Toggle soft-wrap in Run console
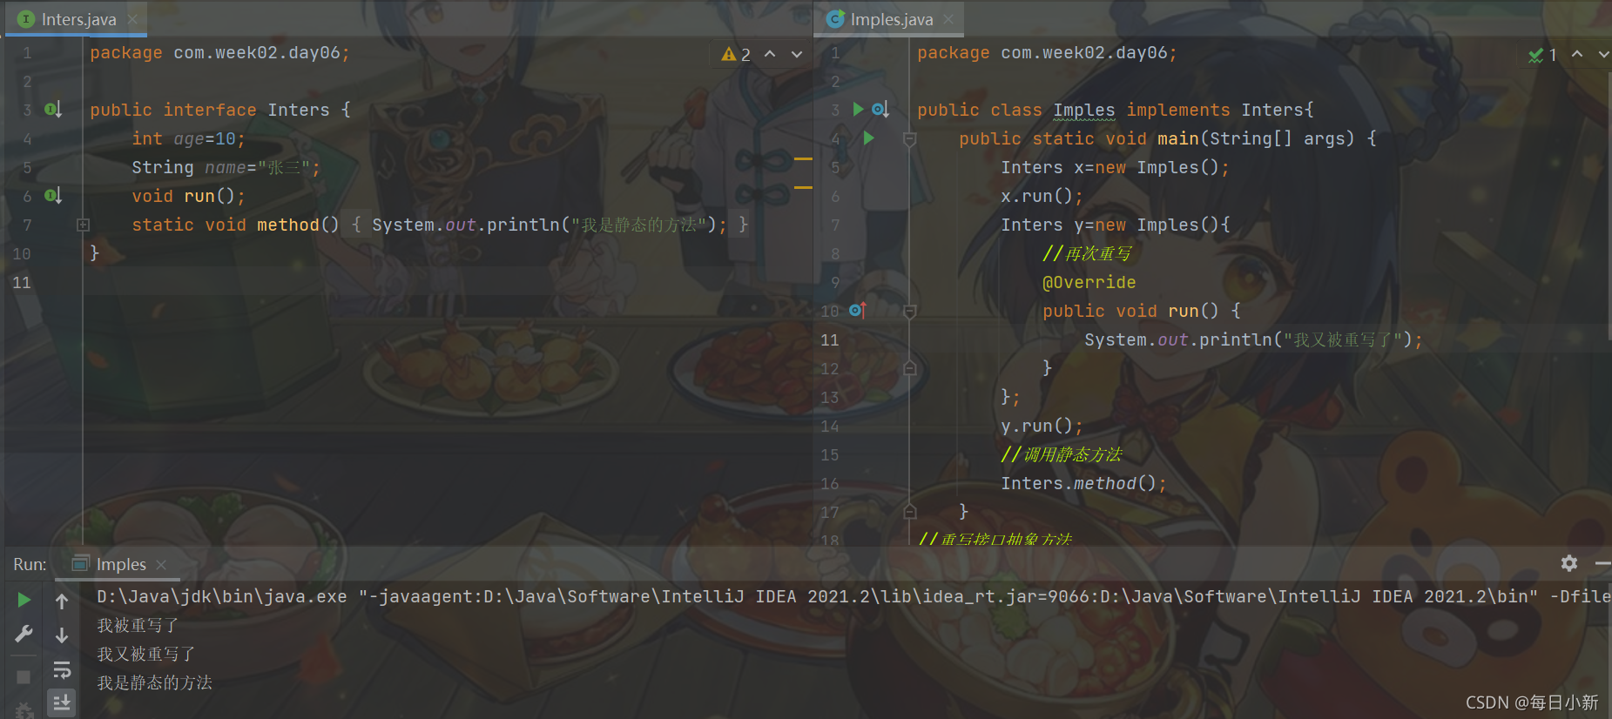 (x=62, y=669)
